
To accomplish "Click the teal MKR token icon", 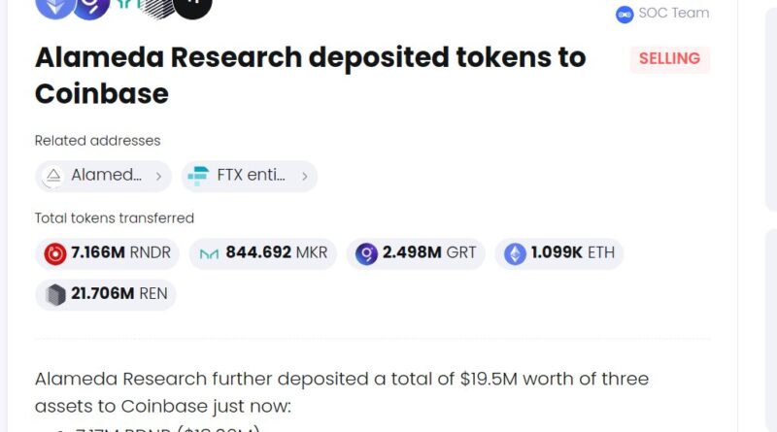I will [209, 253].
